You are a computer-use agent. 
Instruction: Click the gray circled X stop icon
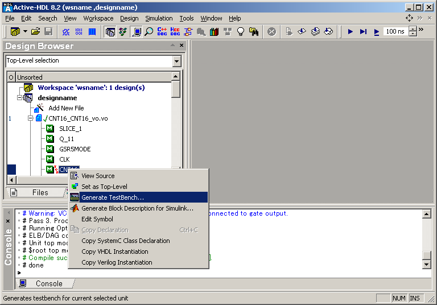click(x=272, y=31)
